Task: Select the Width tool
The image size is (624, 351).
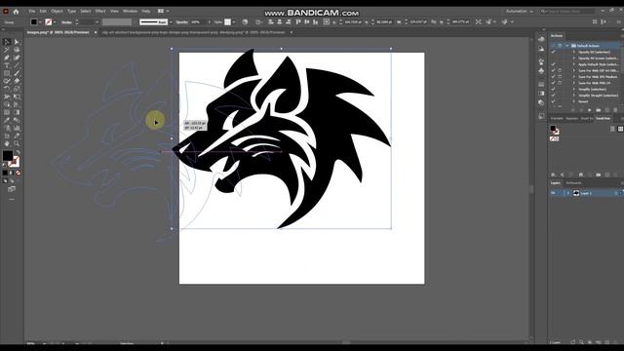Action: (7, 97)
